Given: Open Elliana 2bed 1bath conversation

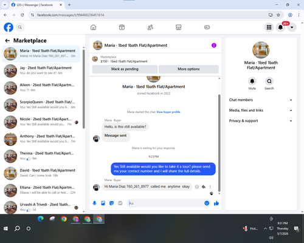Looking at the screenshot, I should [x=41, y=191].
